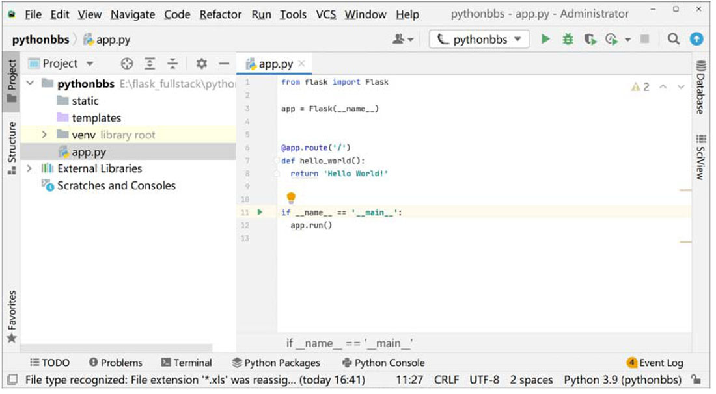Toggle tool window quick access icon
Screen dimensions: 716x394
tap(13, 380)
